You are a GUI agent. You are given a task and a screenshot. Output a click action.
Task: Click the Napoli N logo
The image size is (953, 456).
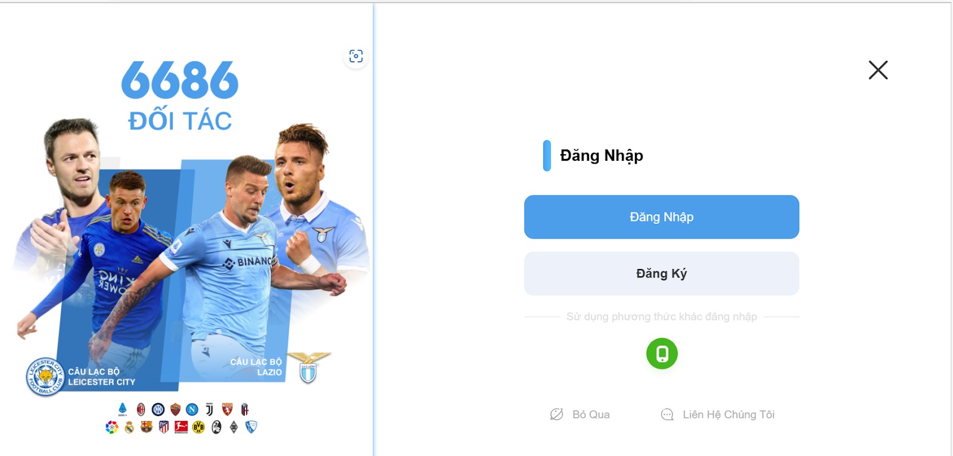192,410
